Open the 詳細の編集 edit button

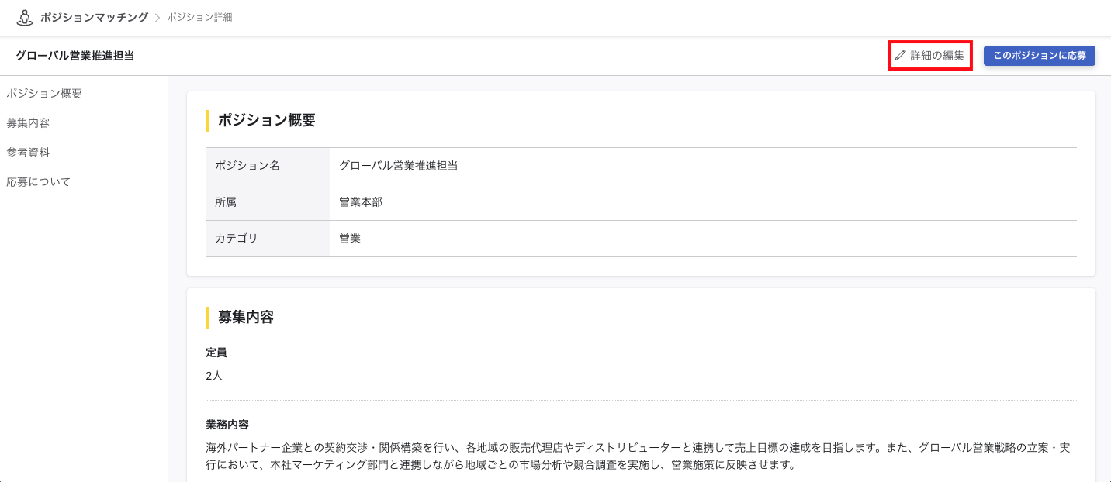click(x=930, y=55)
